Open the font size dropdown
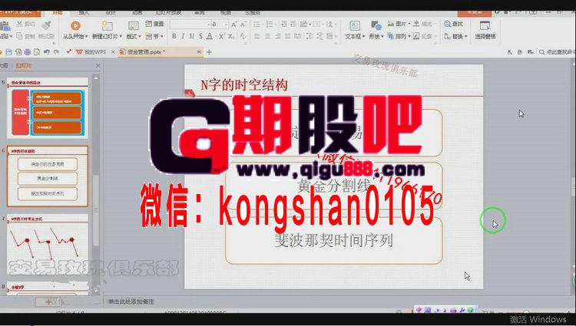This screenshot has width=576, height=326. click(226, 25)
